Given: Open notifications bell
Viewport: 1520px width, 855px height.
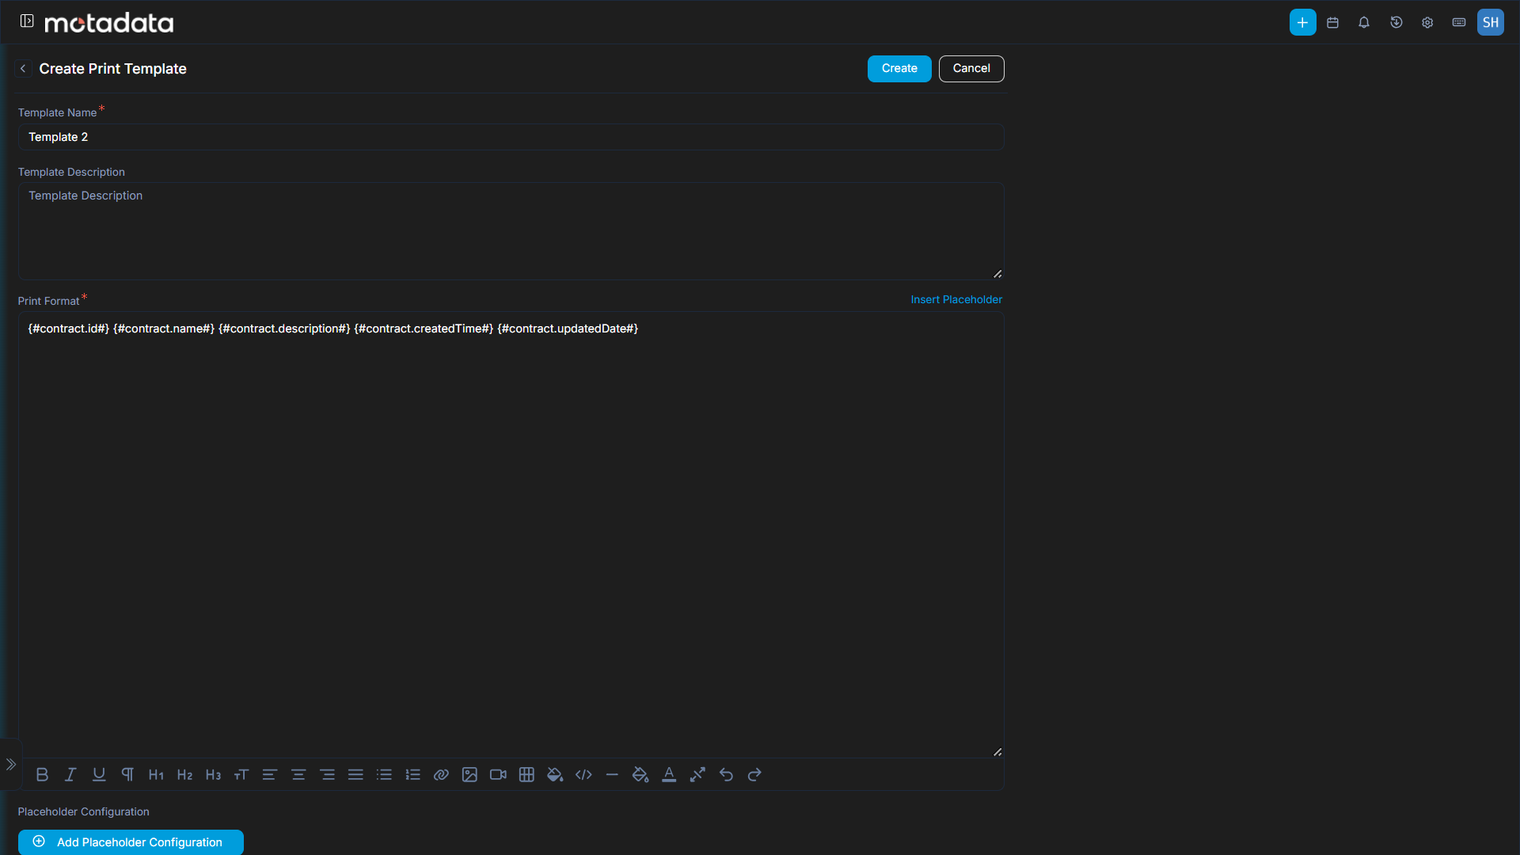Looking at the screenshot, I should tap(1364, 23).
